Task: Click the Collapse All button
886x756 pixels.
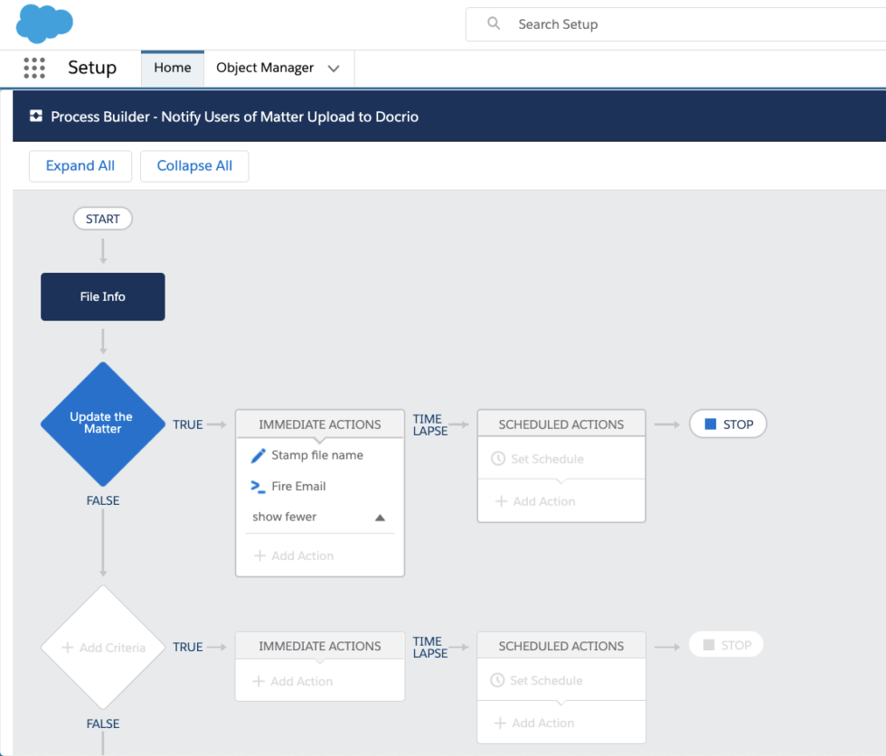Action: point(194,166)
